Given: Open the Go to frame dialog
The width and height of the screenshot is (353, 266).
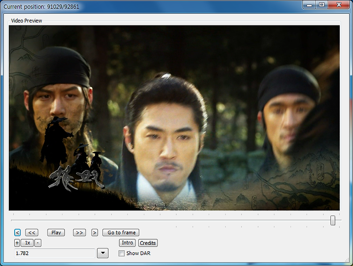Looking at the screenshot, I should [x=121, y=233].
